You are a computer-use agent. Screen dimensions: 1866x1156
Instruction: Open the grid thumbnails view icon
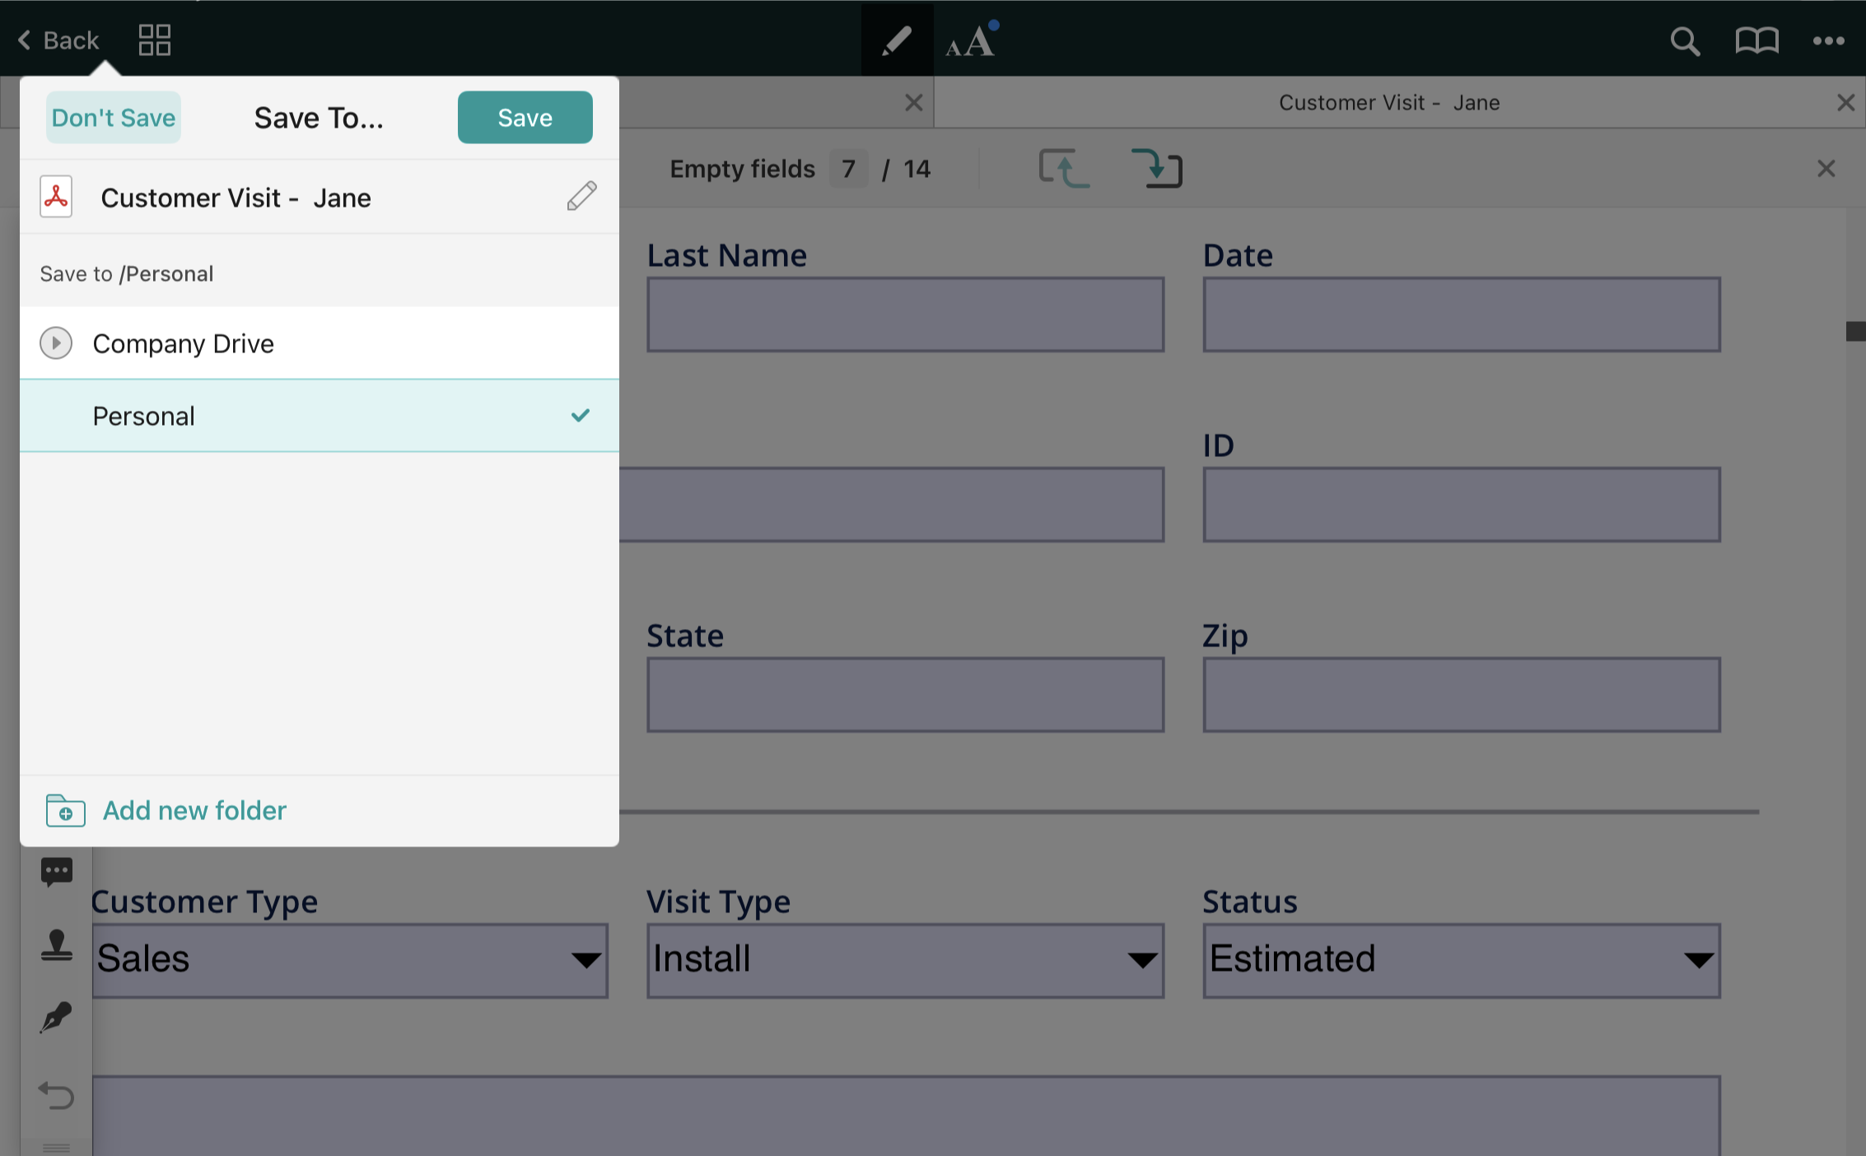click(154, 40)
